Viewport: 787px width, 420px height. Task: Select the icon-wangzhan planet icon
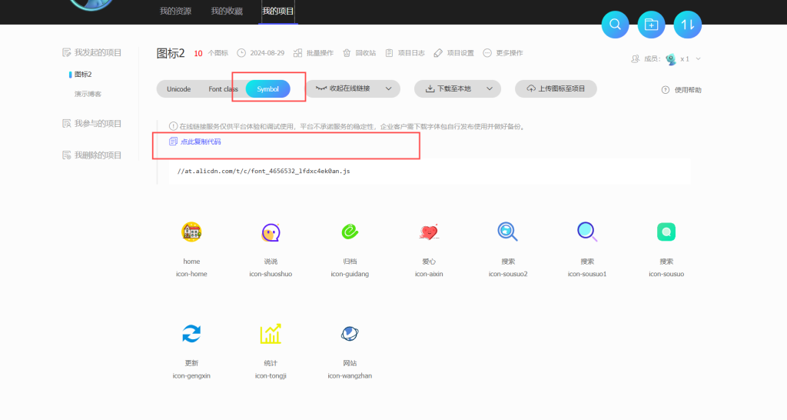350,333
